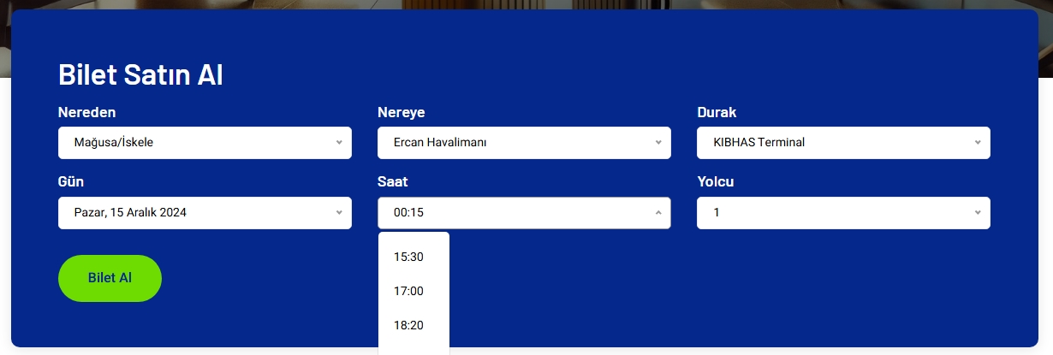Click the Bilet Satın Al heading

(x=140, y=74)
